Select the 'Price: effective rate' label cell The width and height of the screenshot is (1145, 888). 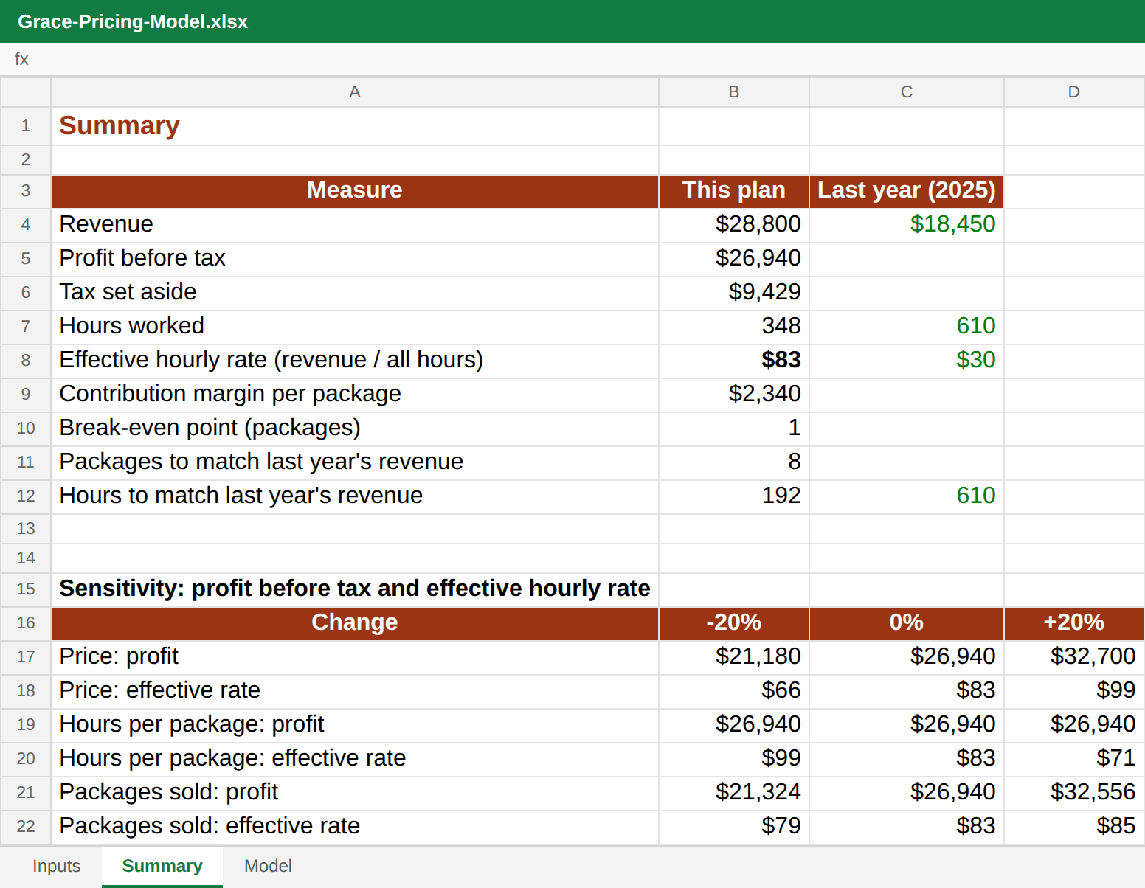pos(355,691)
